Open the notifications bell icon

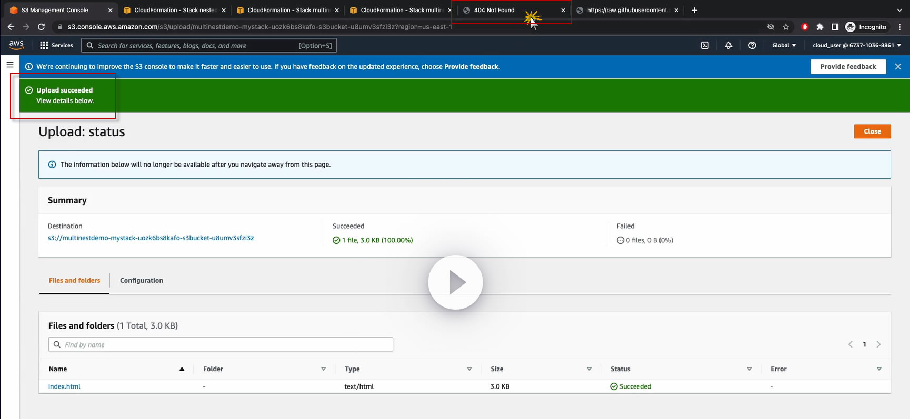pos(728,45)
